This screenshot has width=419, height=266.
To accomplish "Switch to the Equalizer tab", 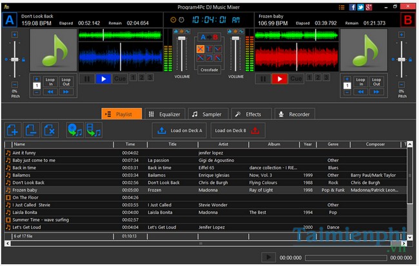I will (x=165, y=114).
